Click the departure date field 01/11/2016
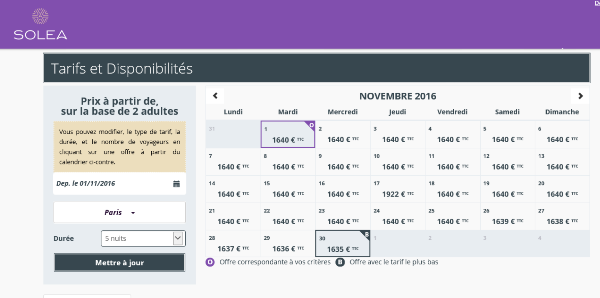This screenshot has height=298, width=600. [x=111, y=183]
